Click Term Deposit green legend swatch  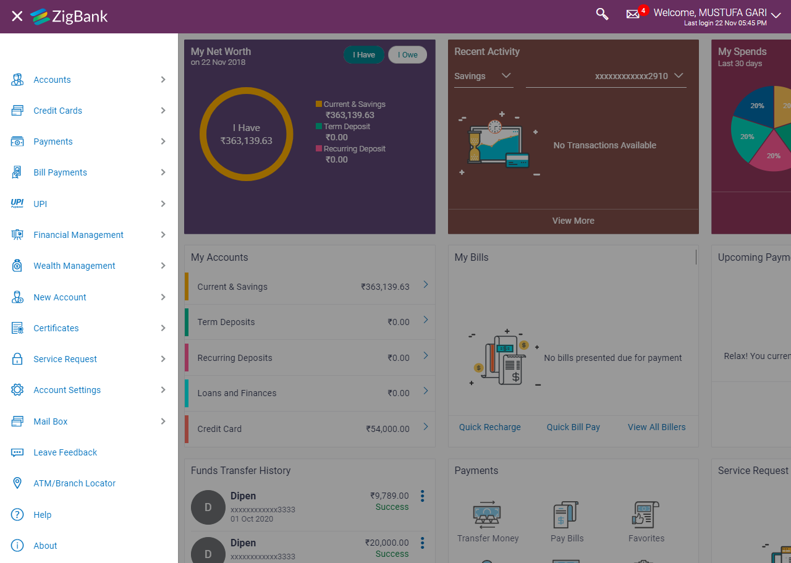[x=319, y=127]
